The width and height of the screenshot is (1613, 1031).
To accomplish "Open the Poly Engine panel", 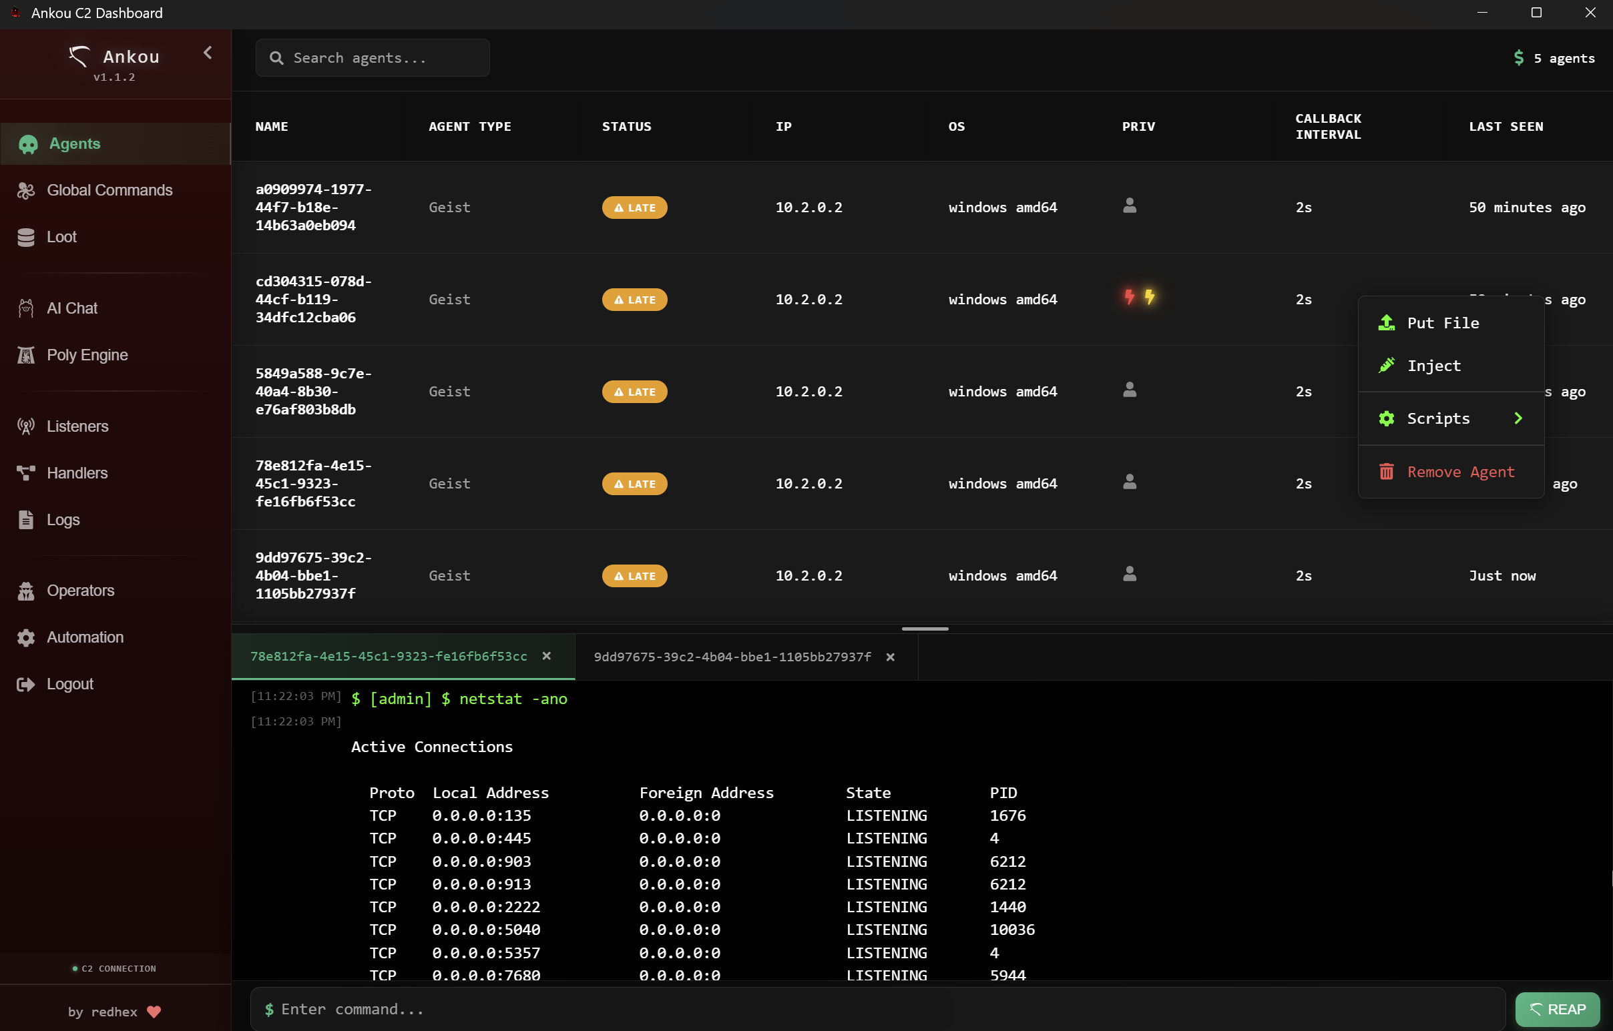I will [x=86, y=355].
